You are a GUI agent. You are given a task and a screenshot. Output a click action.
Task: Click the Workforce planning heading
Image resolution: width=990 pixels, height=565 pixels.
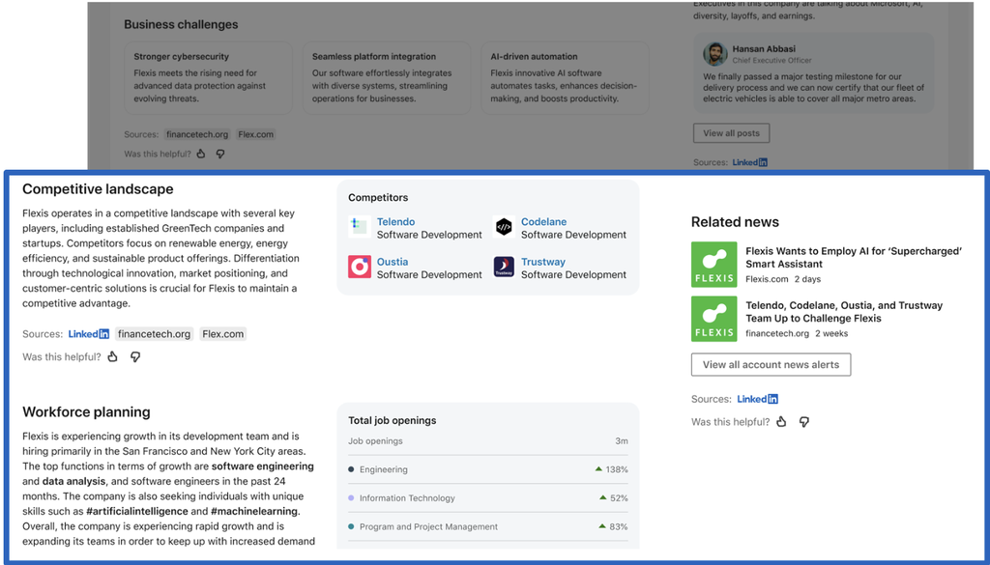click(x=86, y=411)
